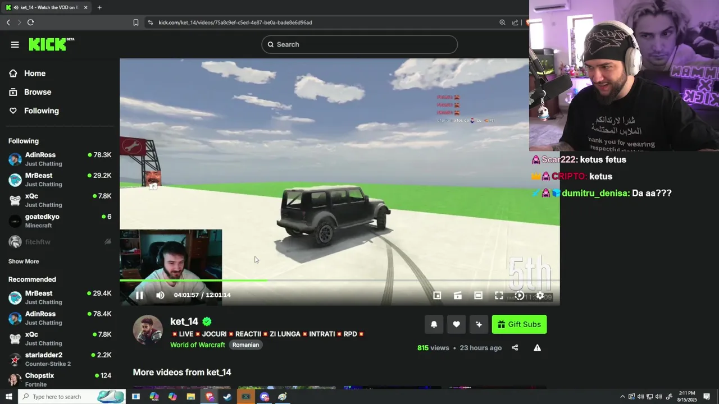Open xQc in Following list

60,200
